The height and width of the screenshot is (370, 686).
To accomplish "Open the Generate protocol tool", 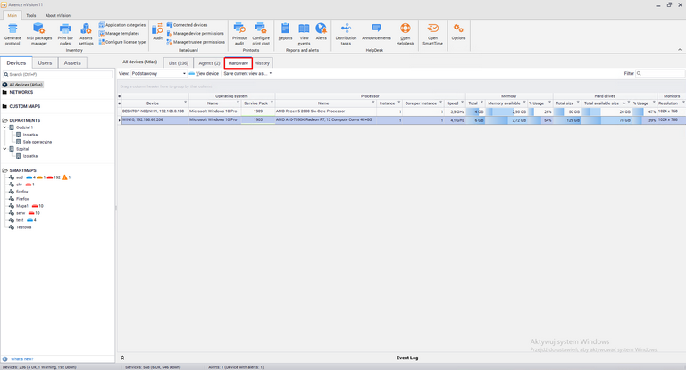I will pos(13,34).
